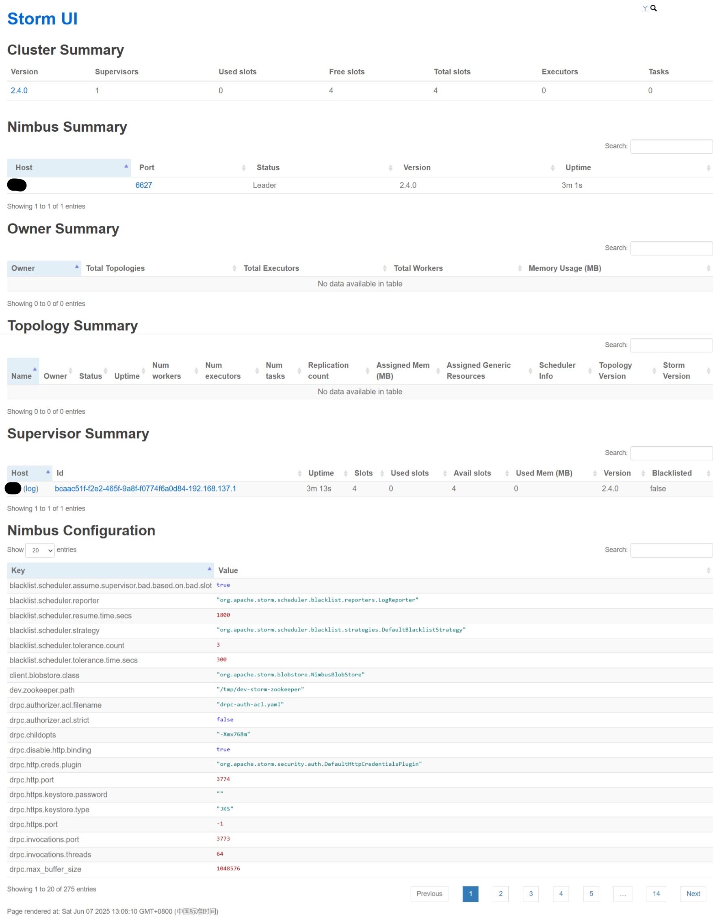Viewport: 713px width, 921px height.
Task: Click the magnifier search icon at the top
Action: click(653, 8)
